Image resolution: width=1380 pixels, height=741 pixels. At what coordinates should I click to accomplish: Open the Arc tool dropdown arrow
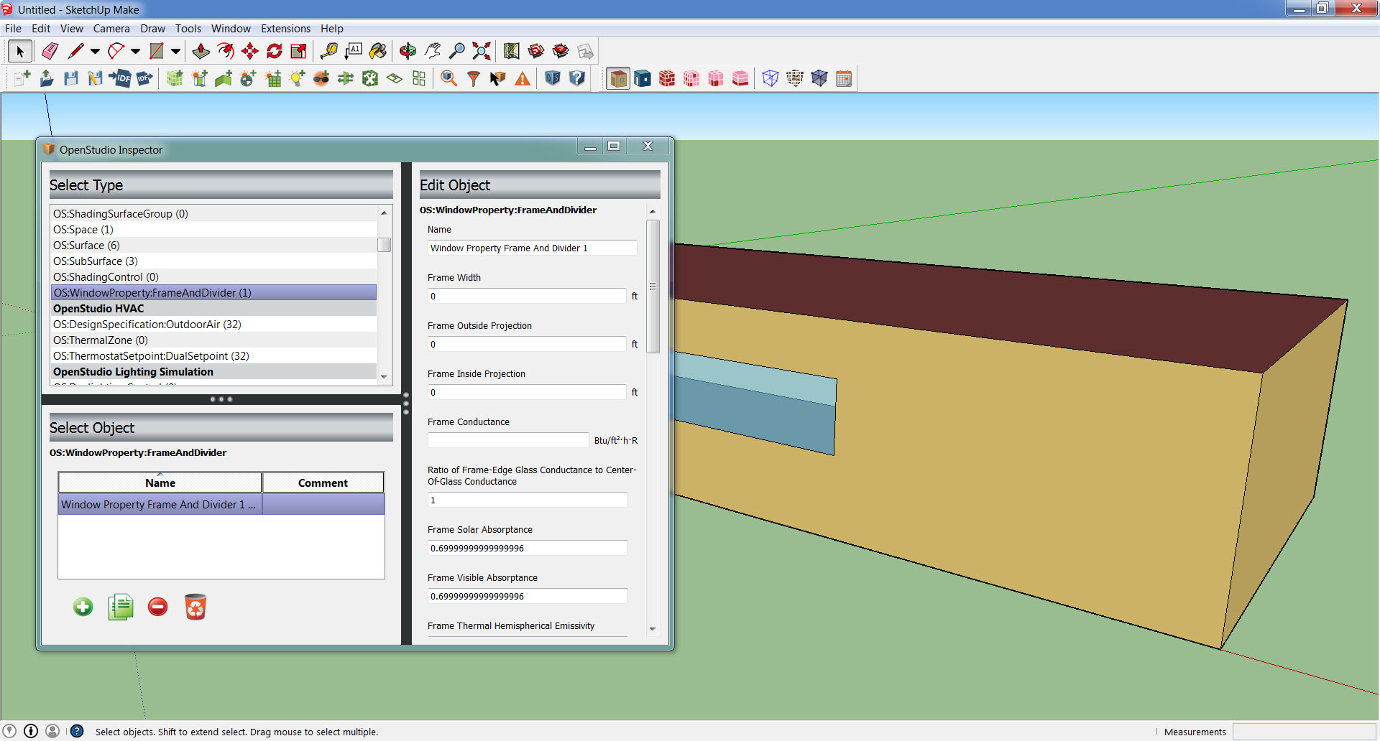click(135, 51)
